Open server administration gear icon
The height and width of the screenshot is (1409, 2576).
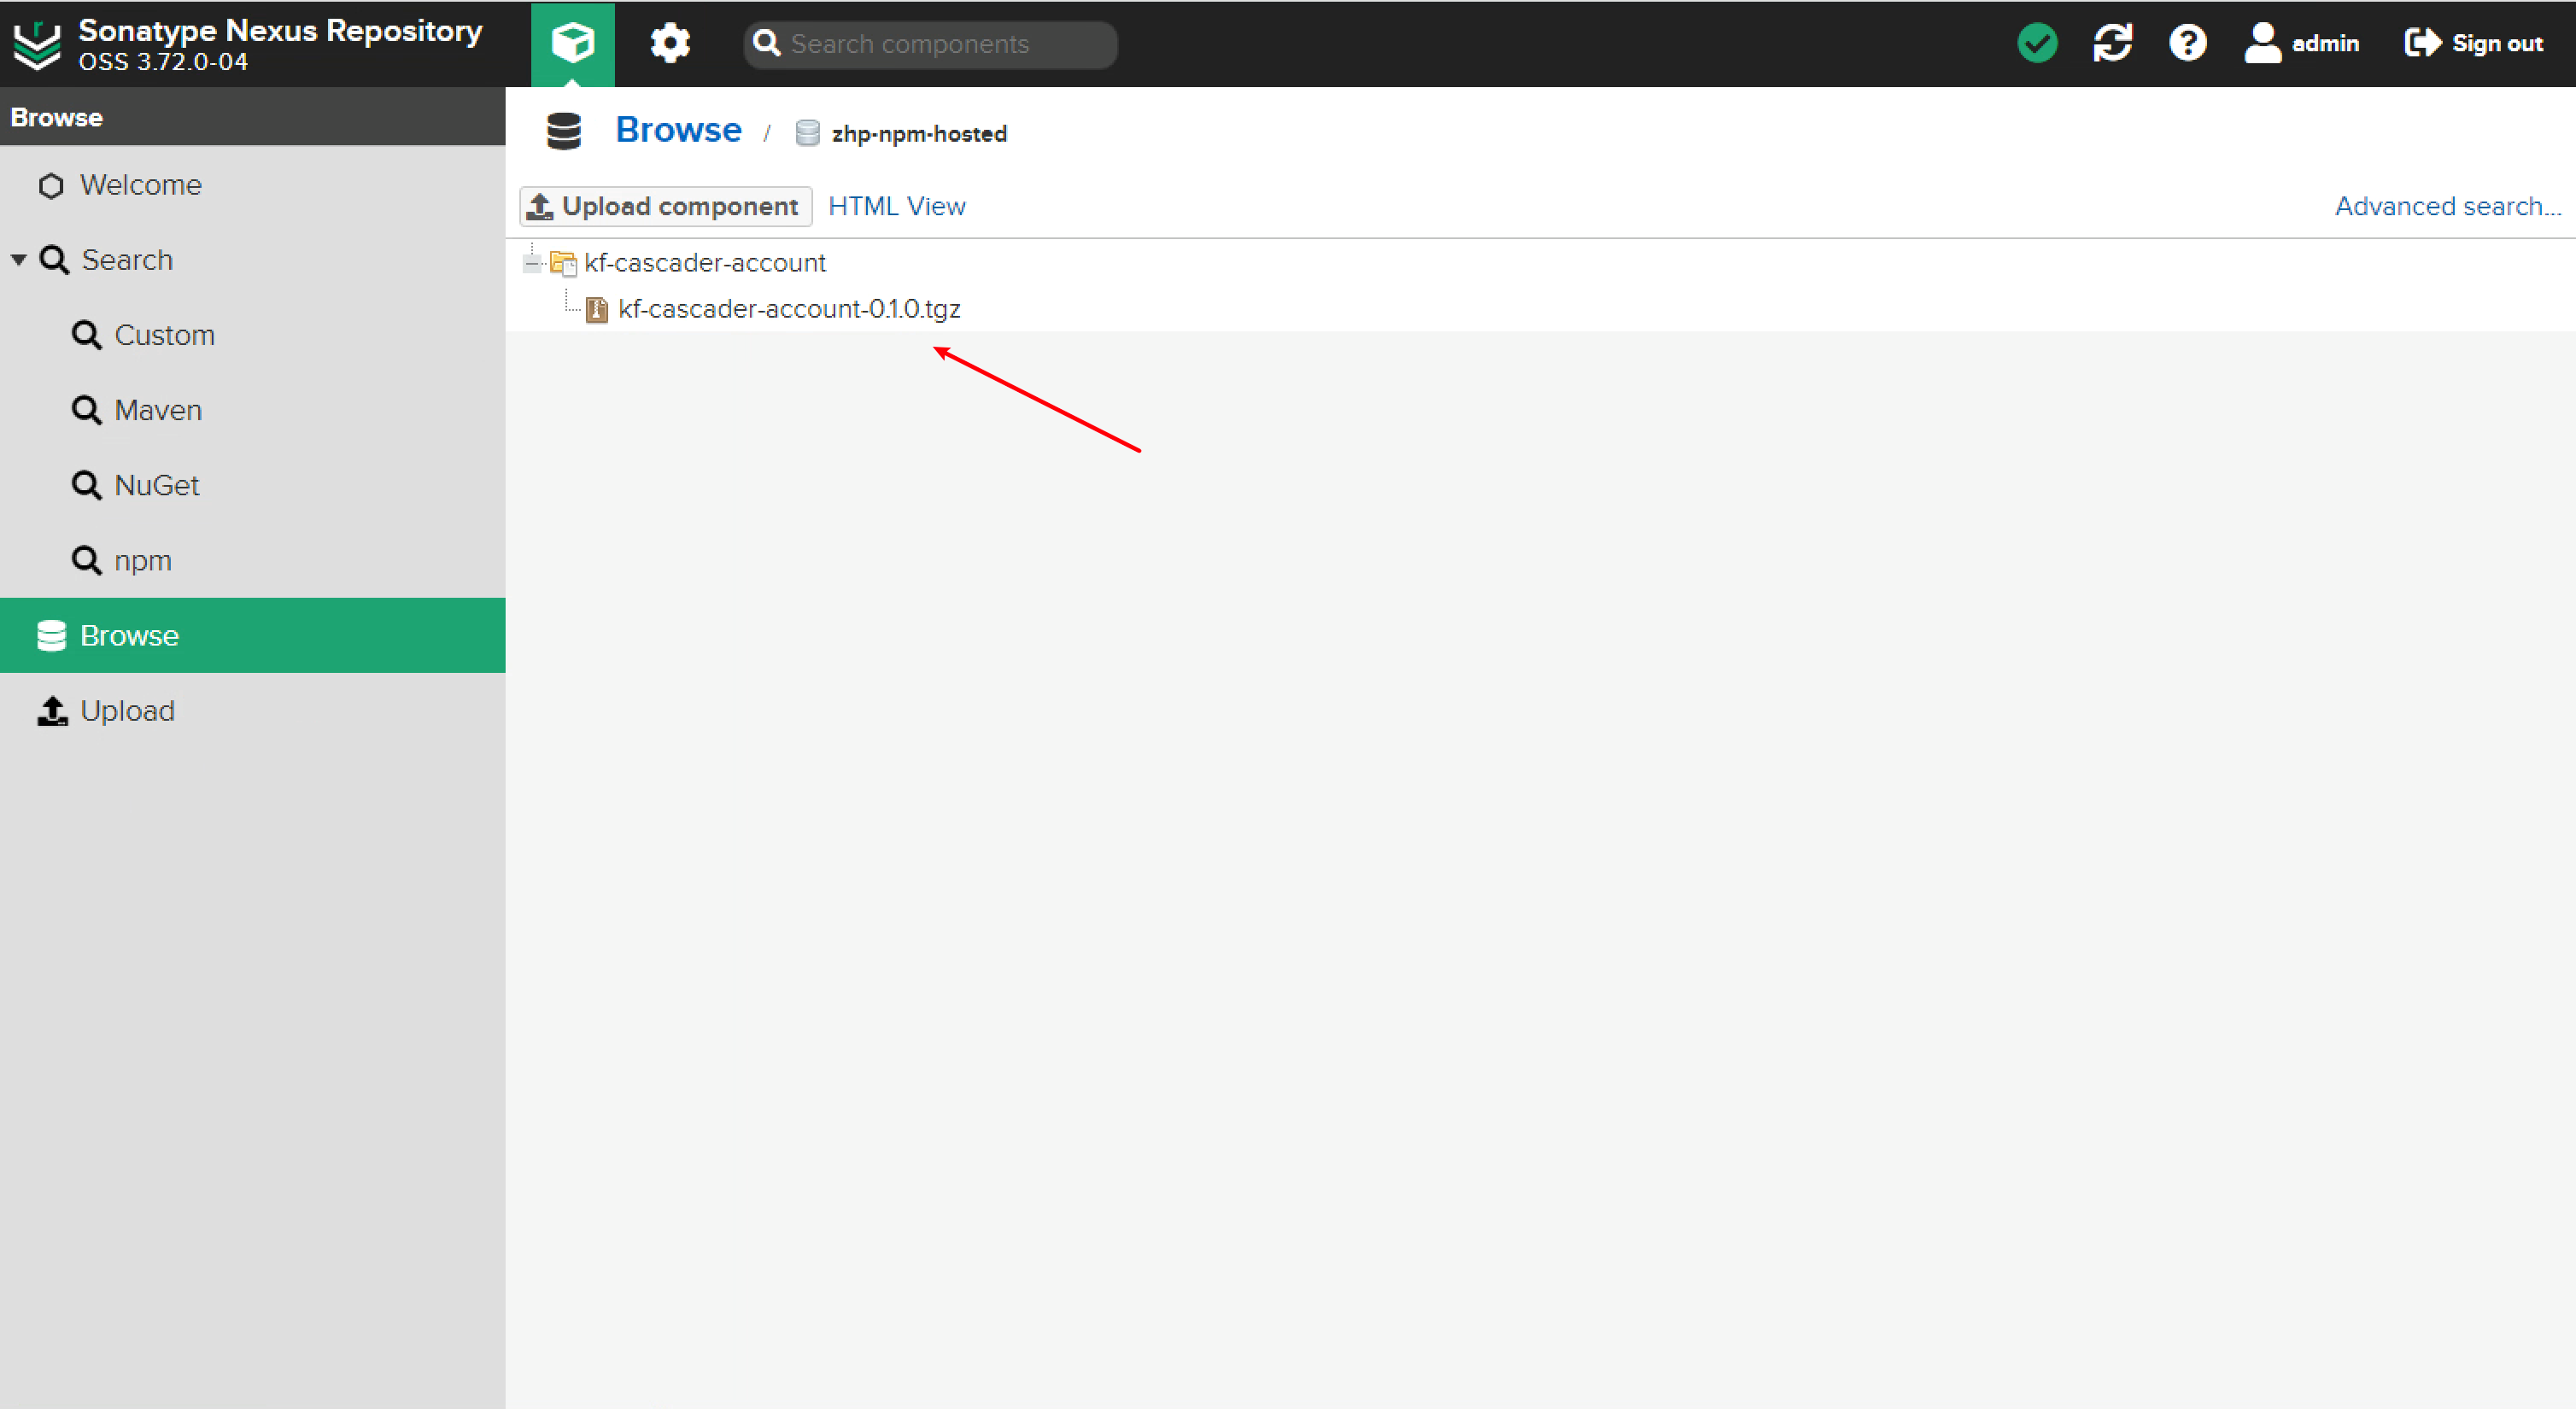669,43
